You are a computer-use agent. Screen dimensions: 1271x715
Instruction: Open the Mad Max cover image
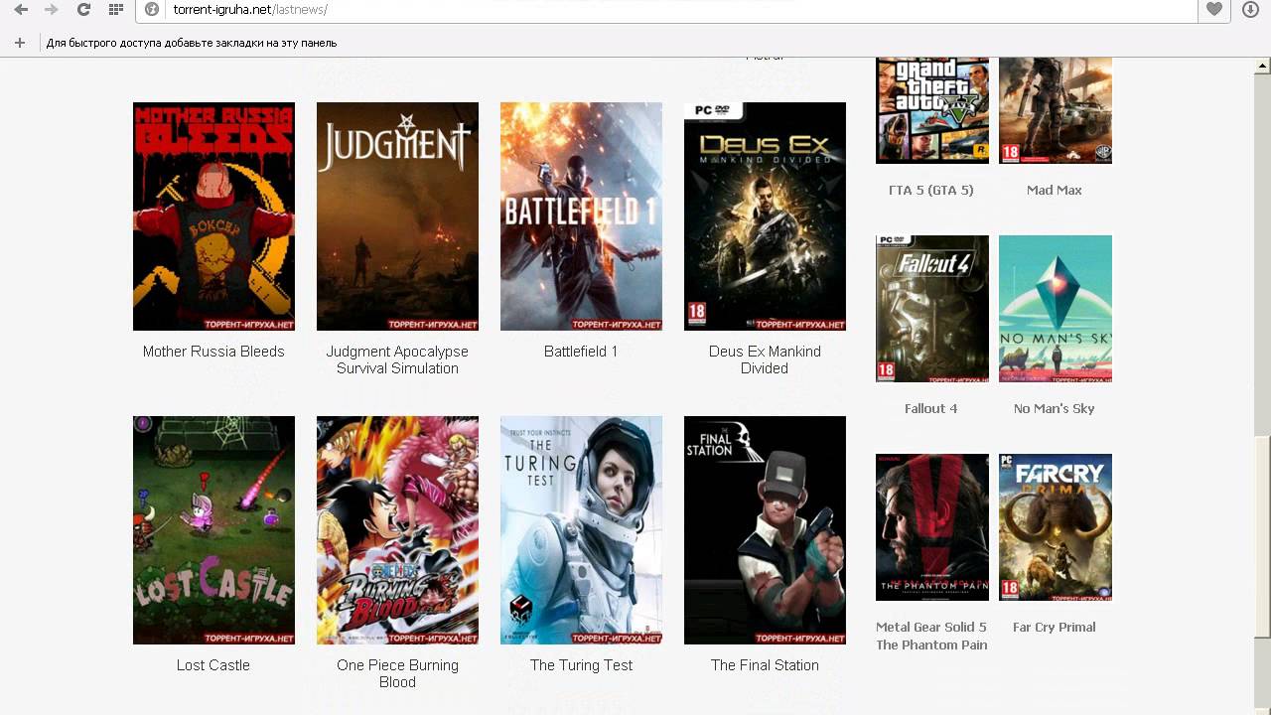click(x=1056, y=110)
